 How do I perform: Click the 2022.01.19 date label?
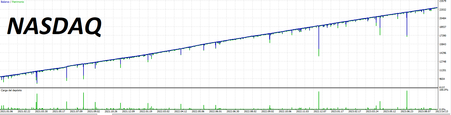pyautogui.click(x=146, y=111)
